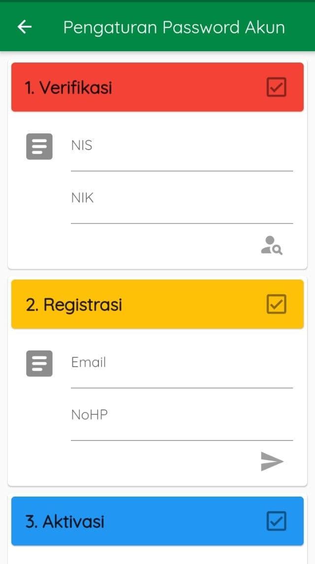Expand the 3. Aktivasi section header
The height and width of the screenshot is (564, 315).
[x=138, y=521]
